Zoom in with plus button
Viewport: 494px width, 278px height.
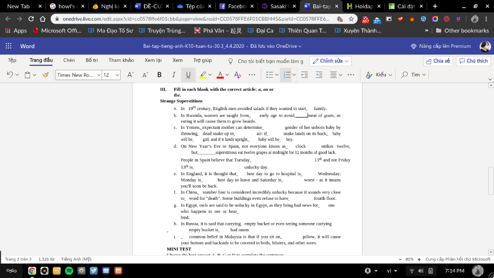419,259
